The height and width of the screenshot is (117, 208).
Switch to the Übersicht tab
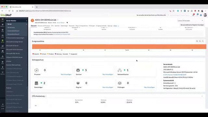point(34,26)
